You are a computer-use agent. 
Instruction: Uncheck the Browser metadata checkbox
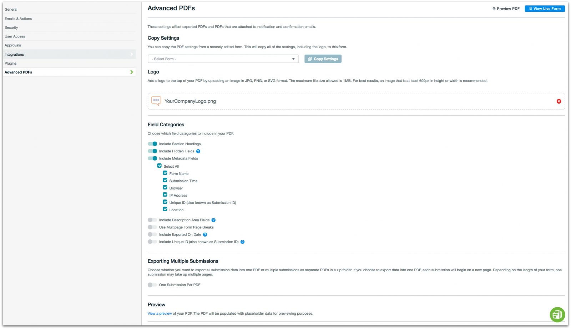coord(165,187)
